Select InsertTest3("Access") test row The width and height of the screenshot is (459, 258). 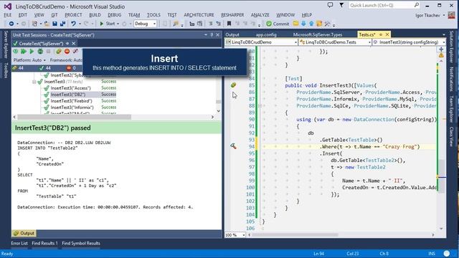70,88
